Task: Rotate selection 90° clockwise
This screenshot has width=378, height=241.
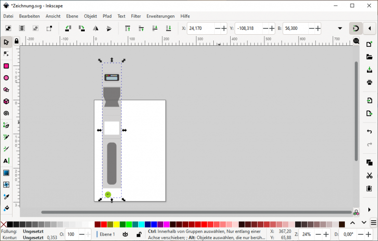Action: (82, 28)
